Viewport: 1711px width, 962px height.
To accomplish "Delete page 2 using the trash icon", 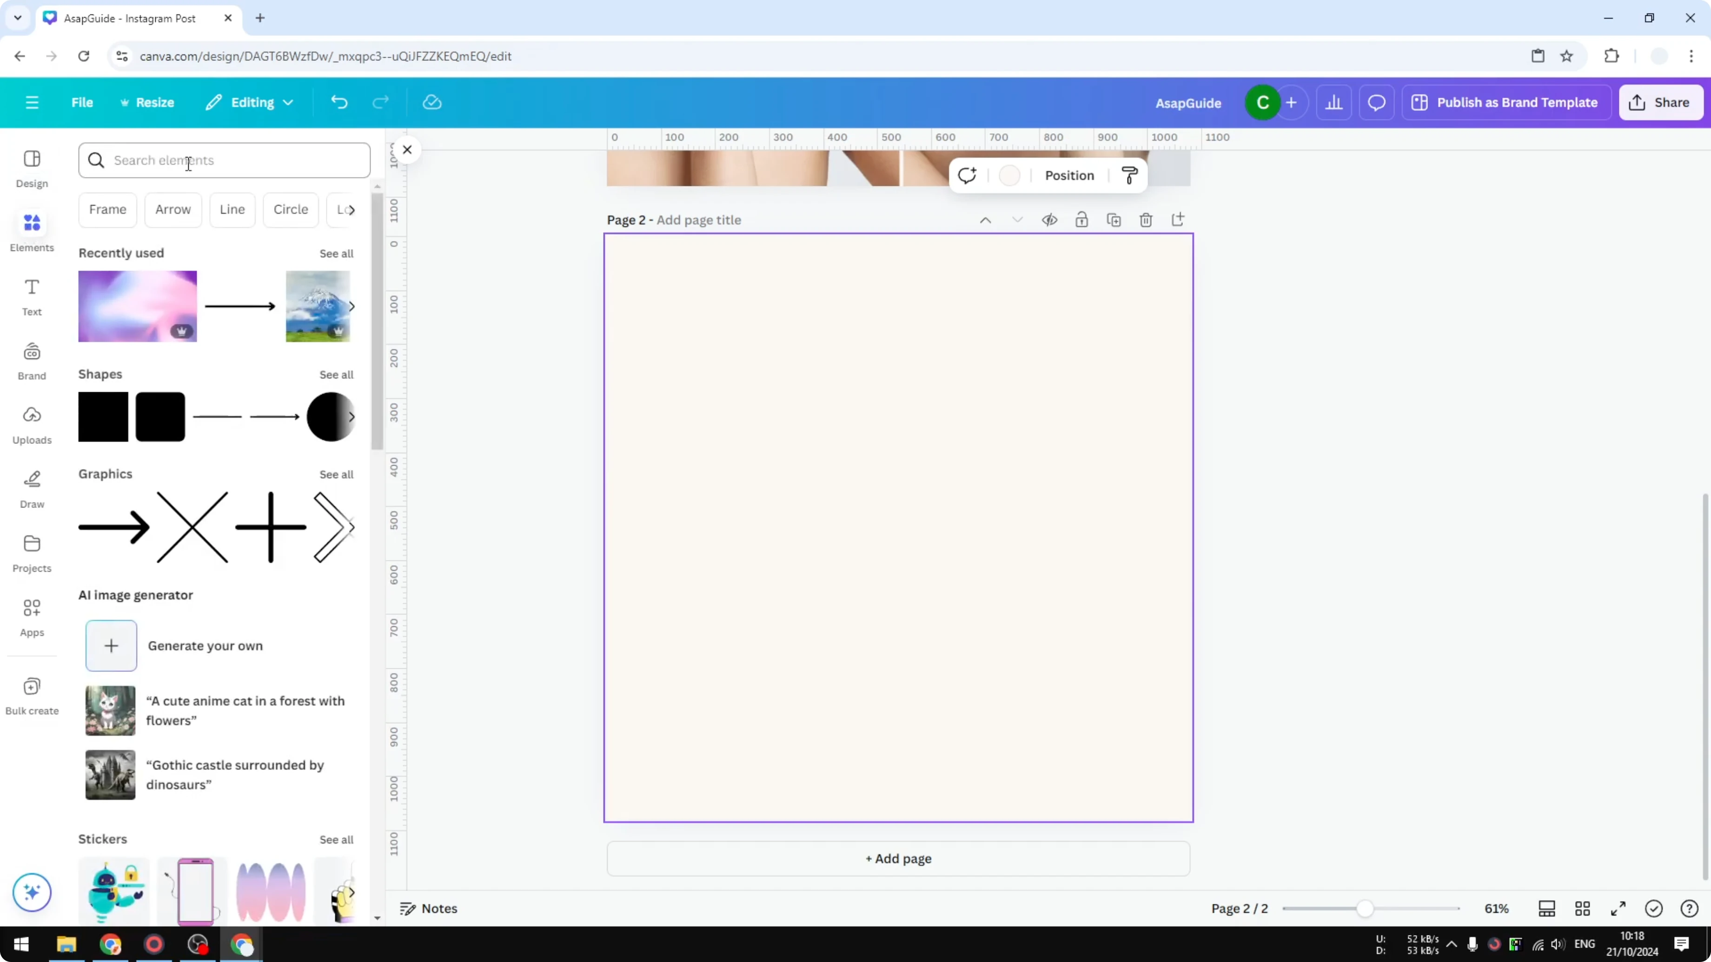I will [1146, 219].
